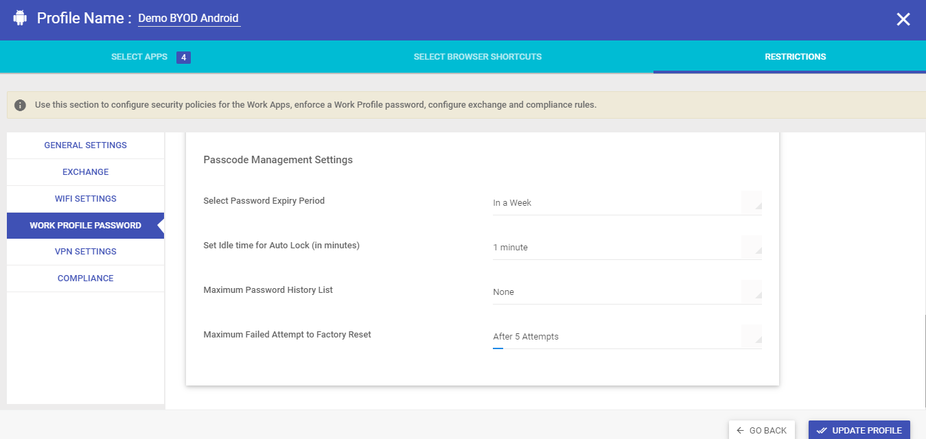
Task: Click the Android robot icon in header
Action: click(x=20, y=18)
